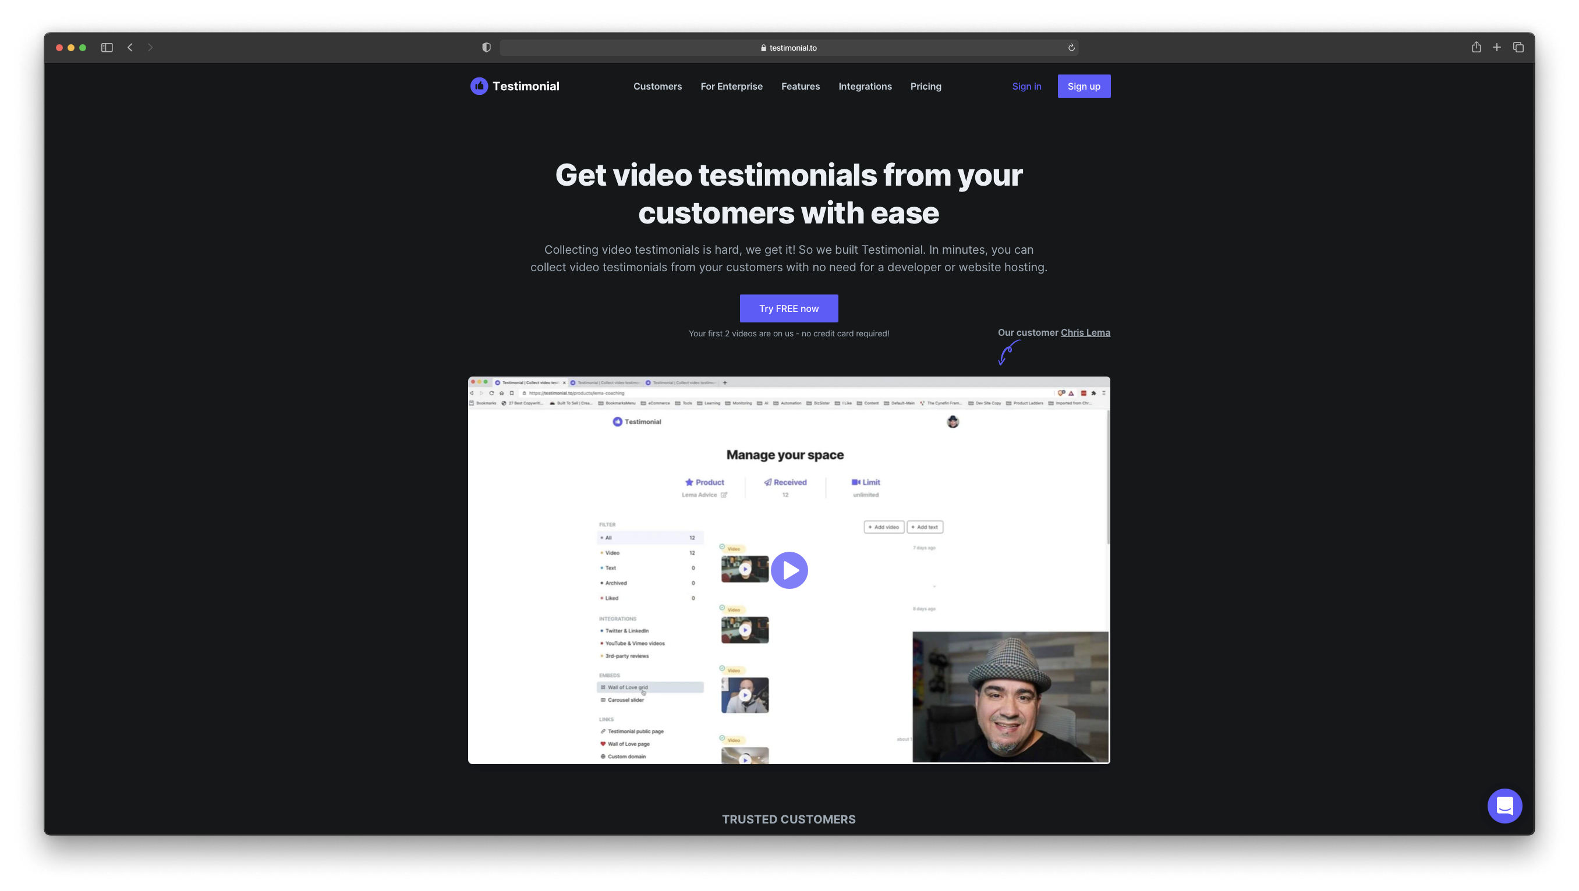Open the privacy shield icon
1579x891 pixels.
[486, 48]
